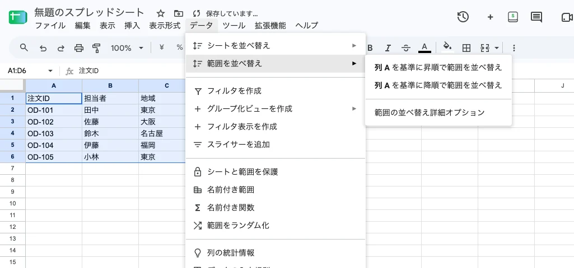Click cell containing 福岡

click(162, 145)
